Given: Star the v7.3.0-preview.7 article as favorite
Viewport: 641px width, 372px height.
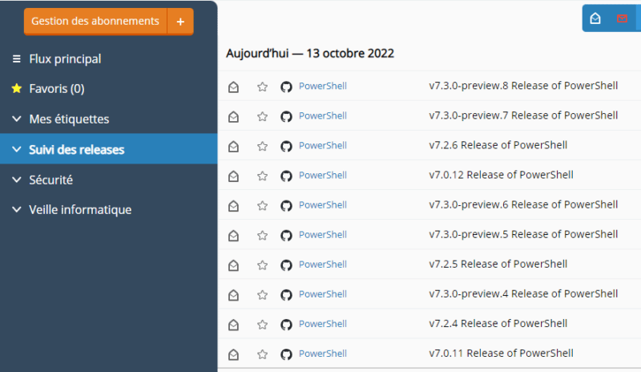Looking at the screenshot, I should coord(263,116).
